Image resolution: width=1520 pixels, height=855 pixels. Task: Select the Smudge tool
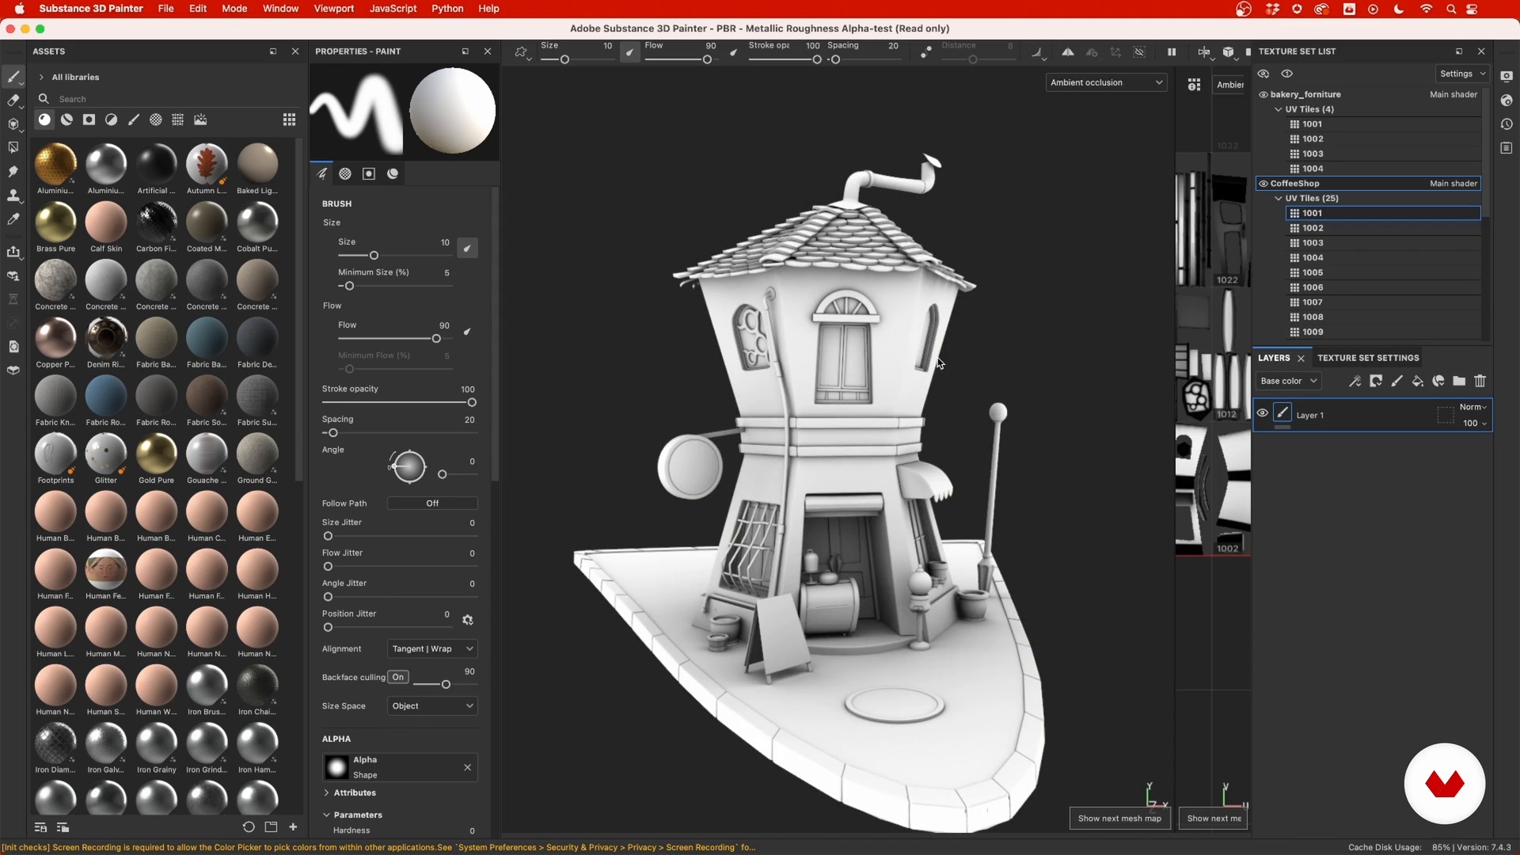pos(13,171)
